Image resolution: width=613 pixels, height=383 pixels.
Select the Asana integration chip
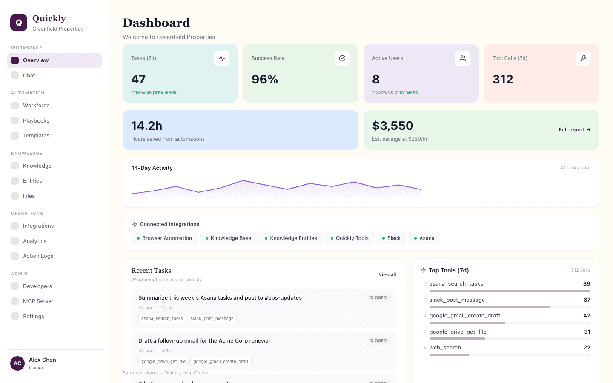424,238
